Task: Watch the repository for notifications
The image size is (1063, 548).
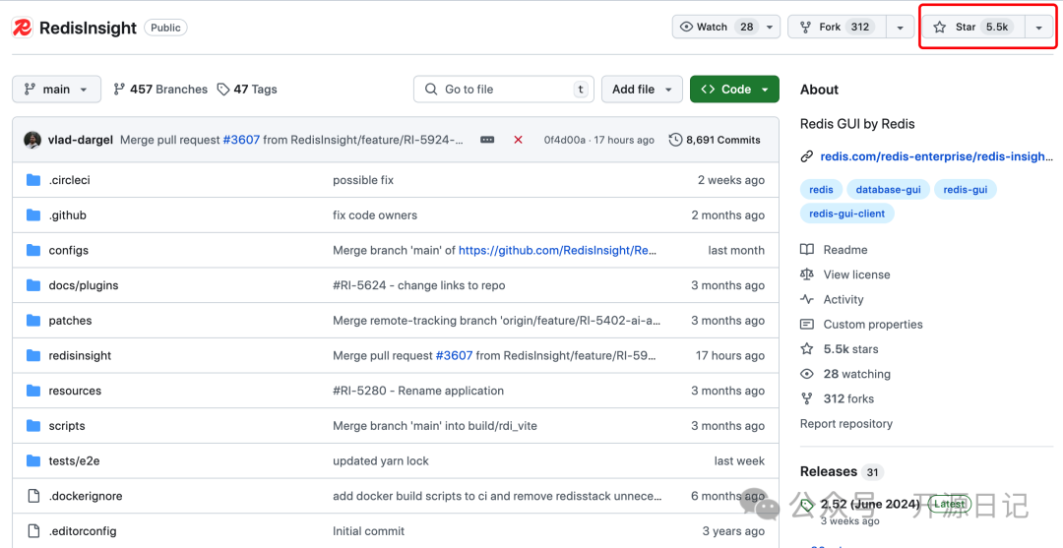Action: (x=716, y=28)
